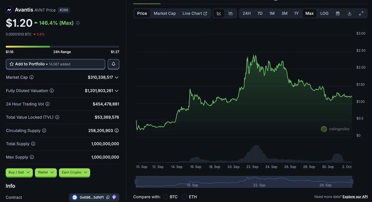Image resolution: width=372 pixels, height=202 pixels.
Task: Enable ETH comparison checkbox
Action: (184, 197)
